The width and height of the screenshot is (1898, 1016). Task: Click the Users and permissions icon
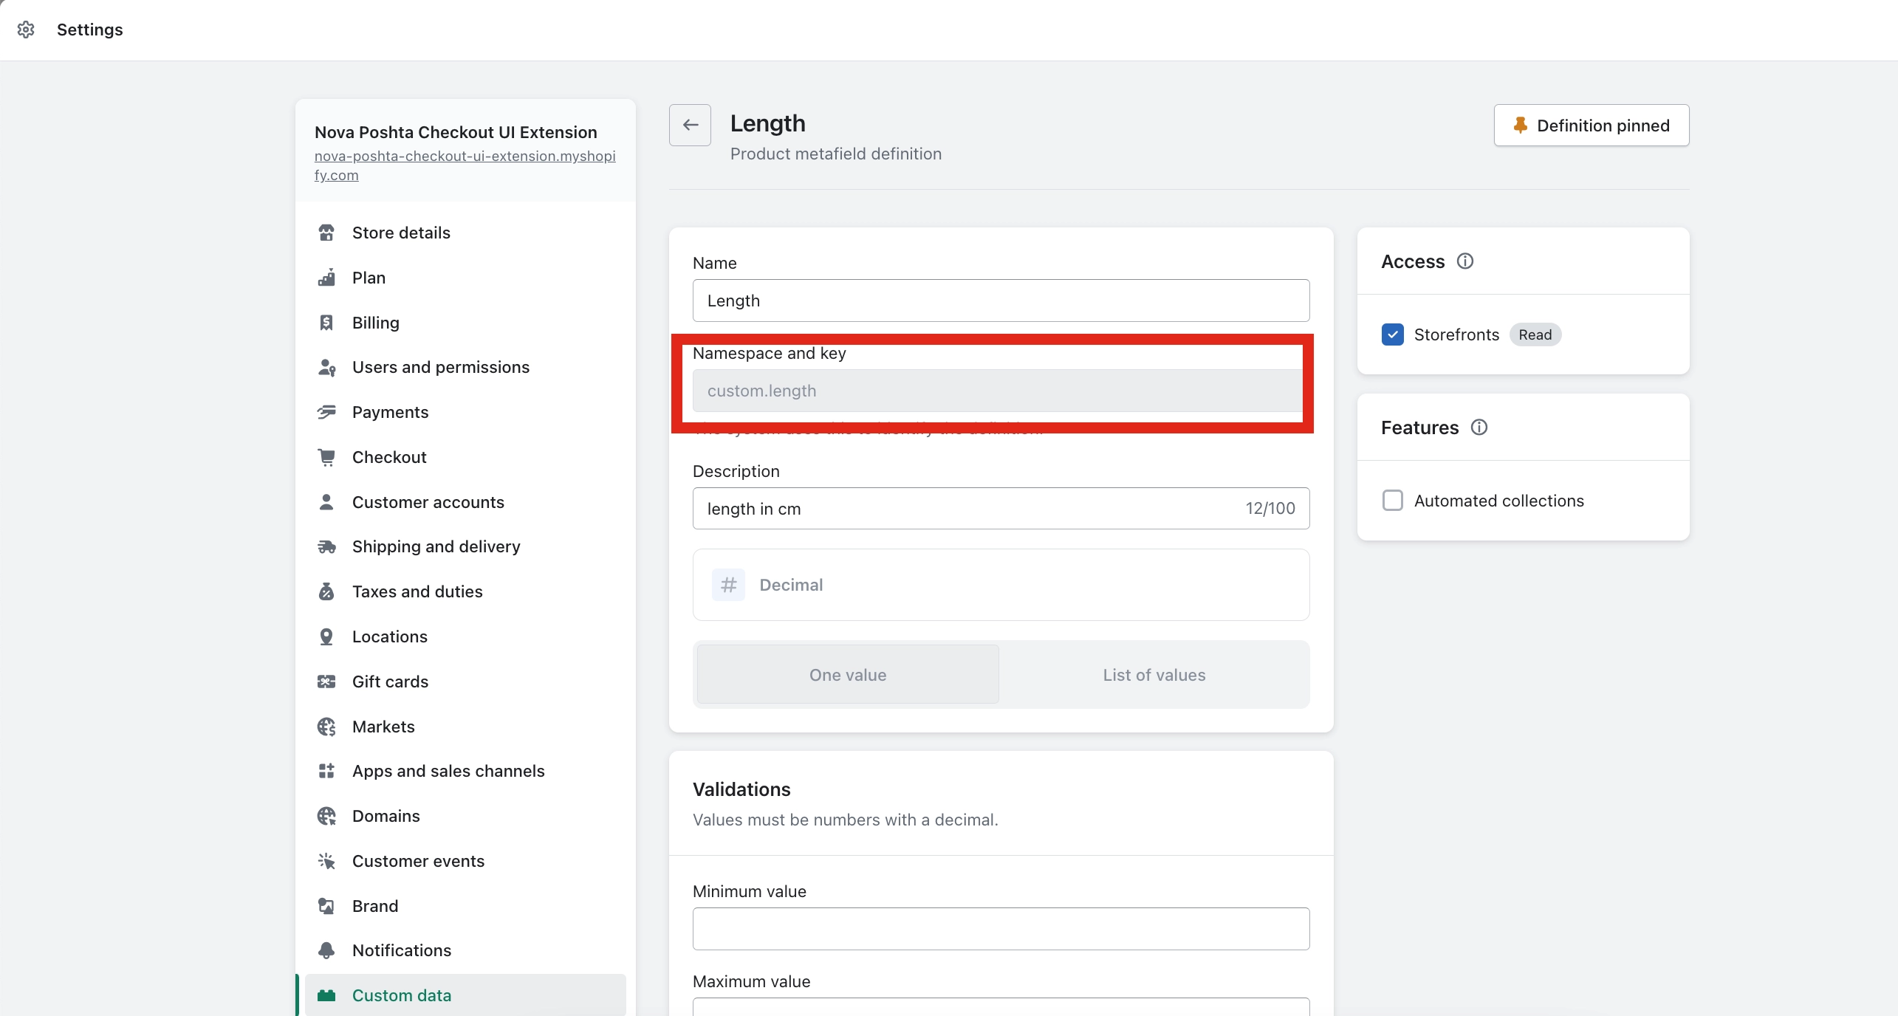326,367
